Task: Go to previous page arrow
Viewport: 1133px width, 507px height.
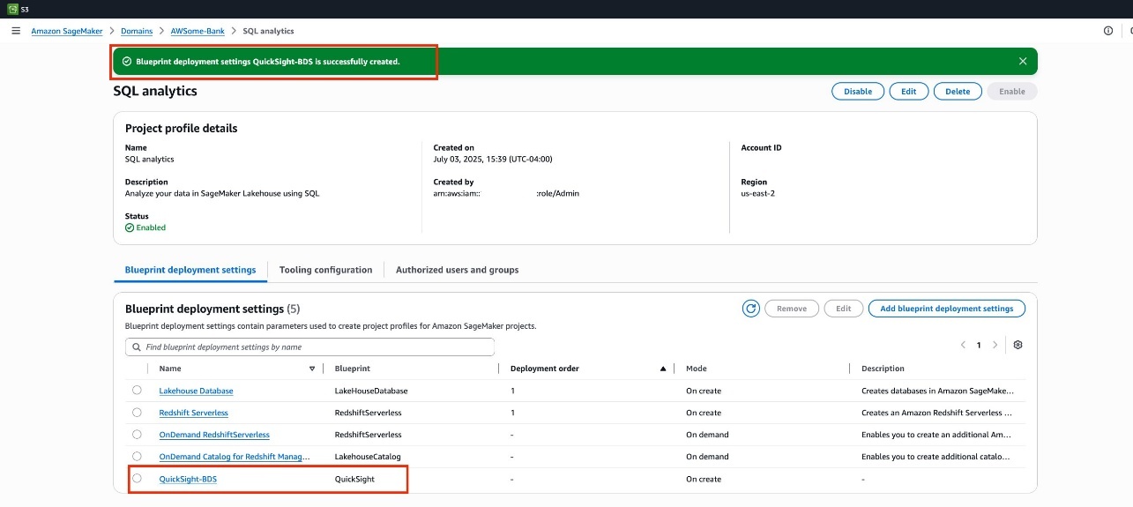Action: point(963,345)
